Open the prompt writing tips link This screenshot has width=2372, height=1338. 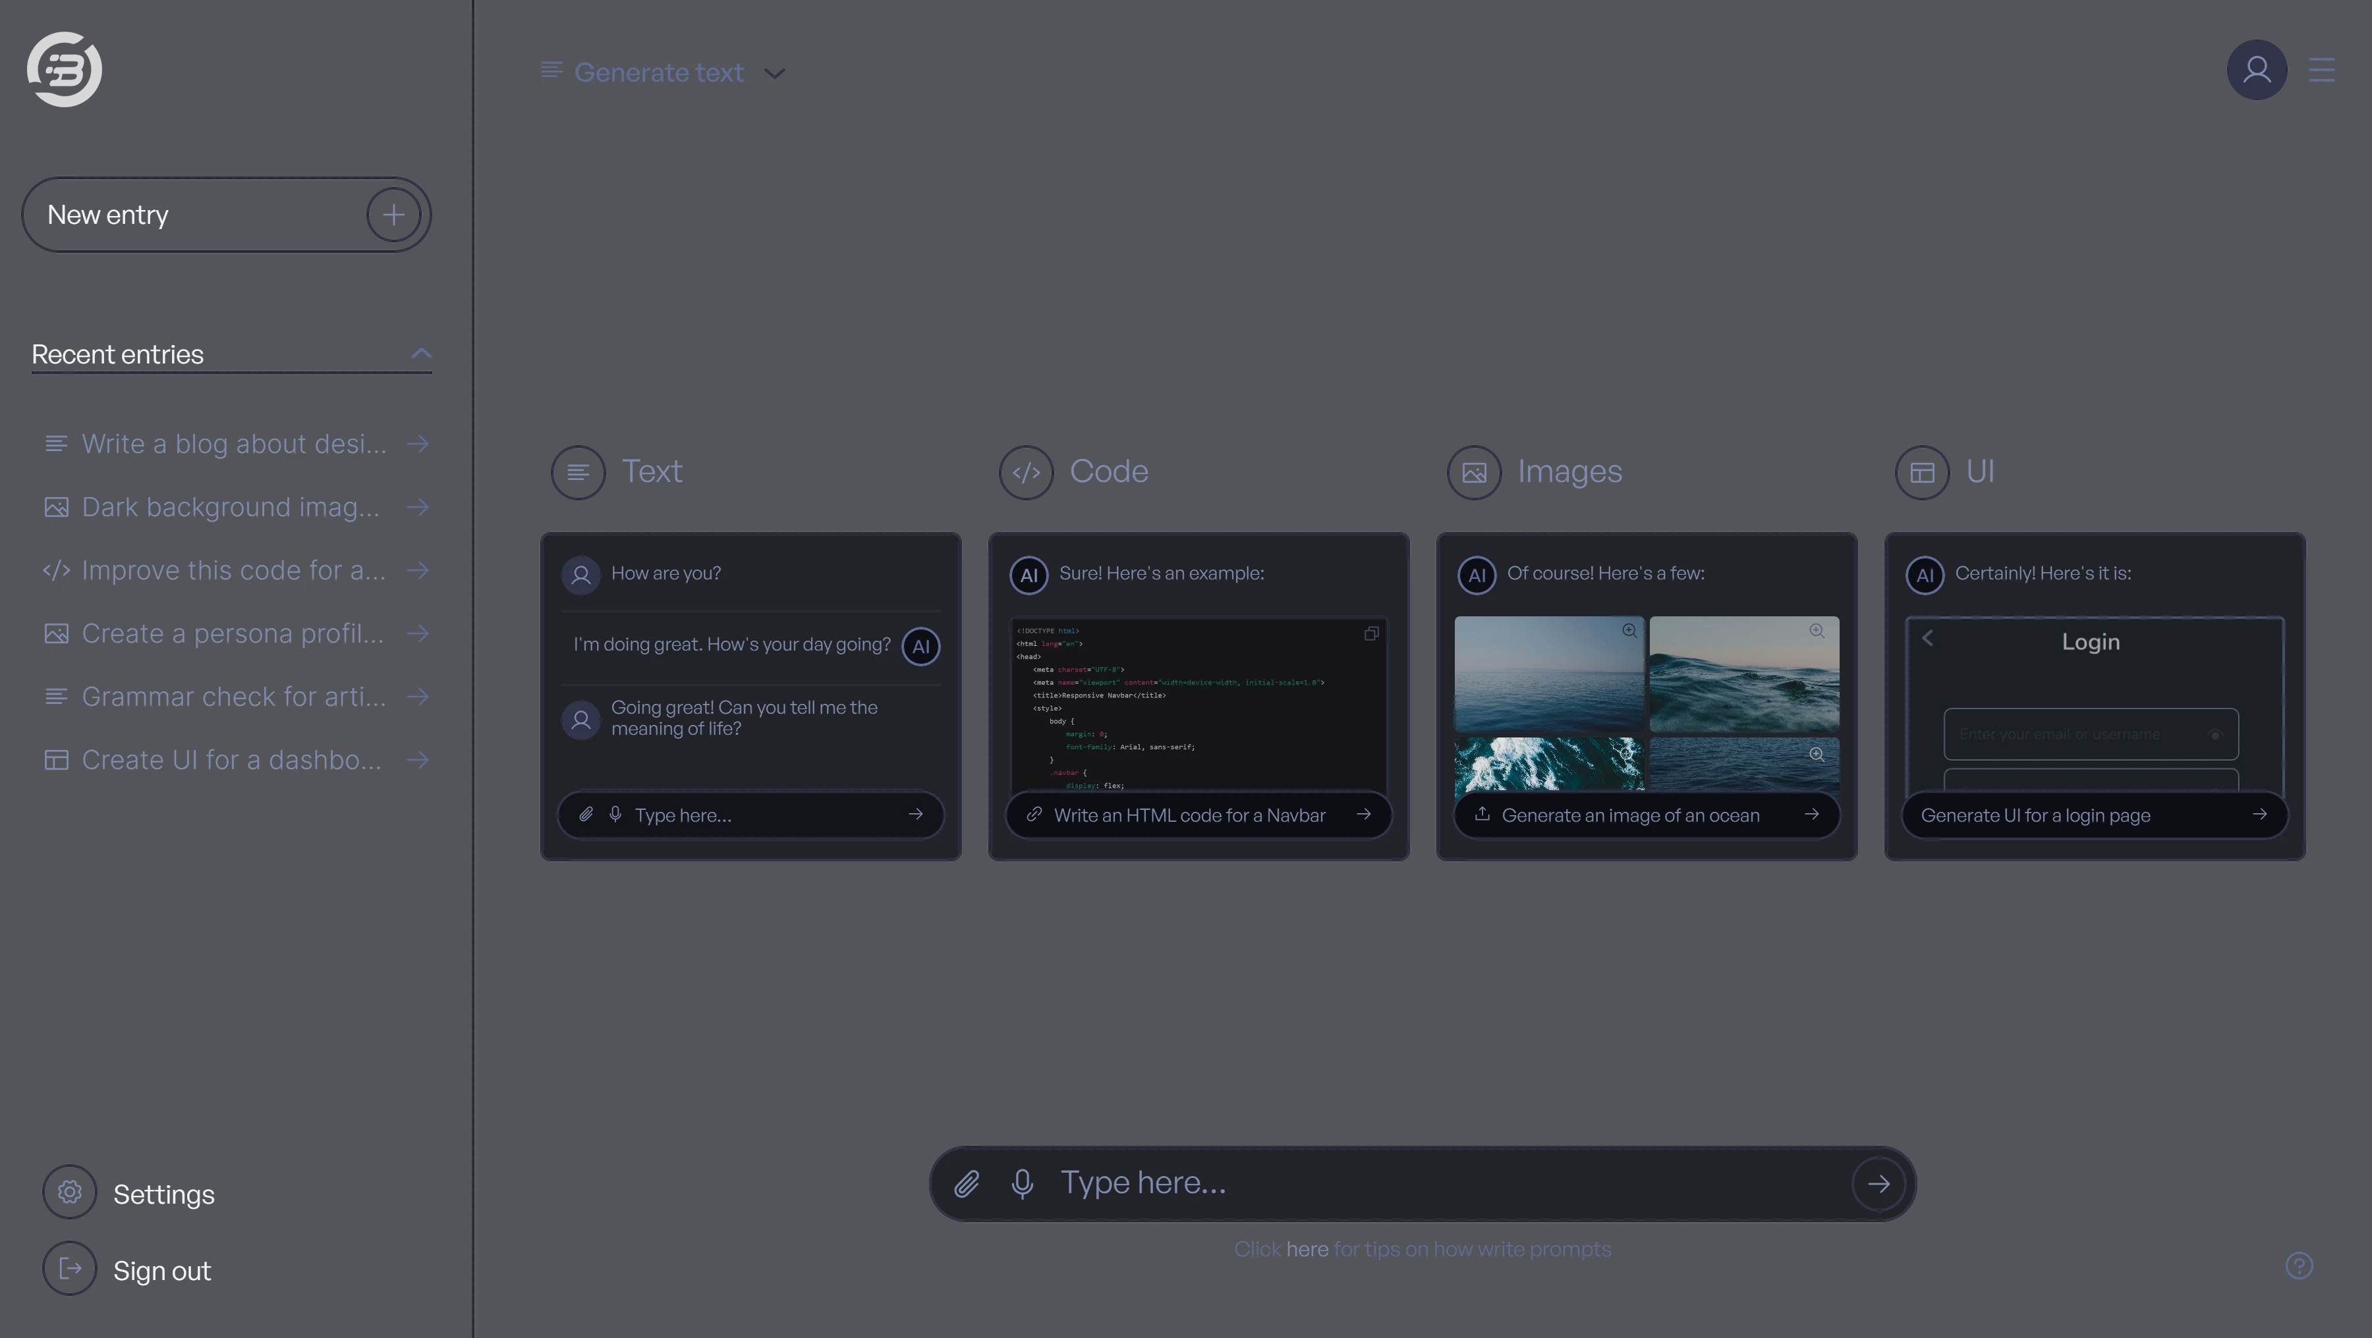(x=1307, y=1248)
